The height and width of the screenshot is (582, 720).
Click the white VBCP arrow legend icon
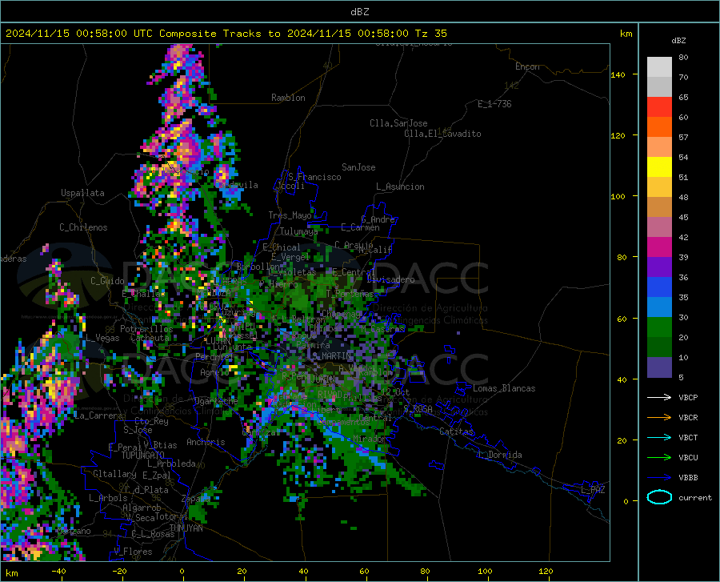tap(659, 397)
